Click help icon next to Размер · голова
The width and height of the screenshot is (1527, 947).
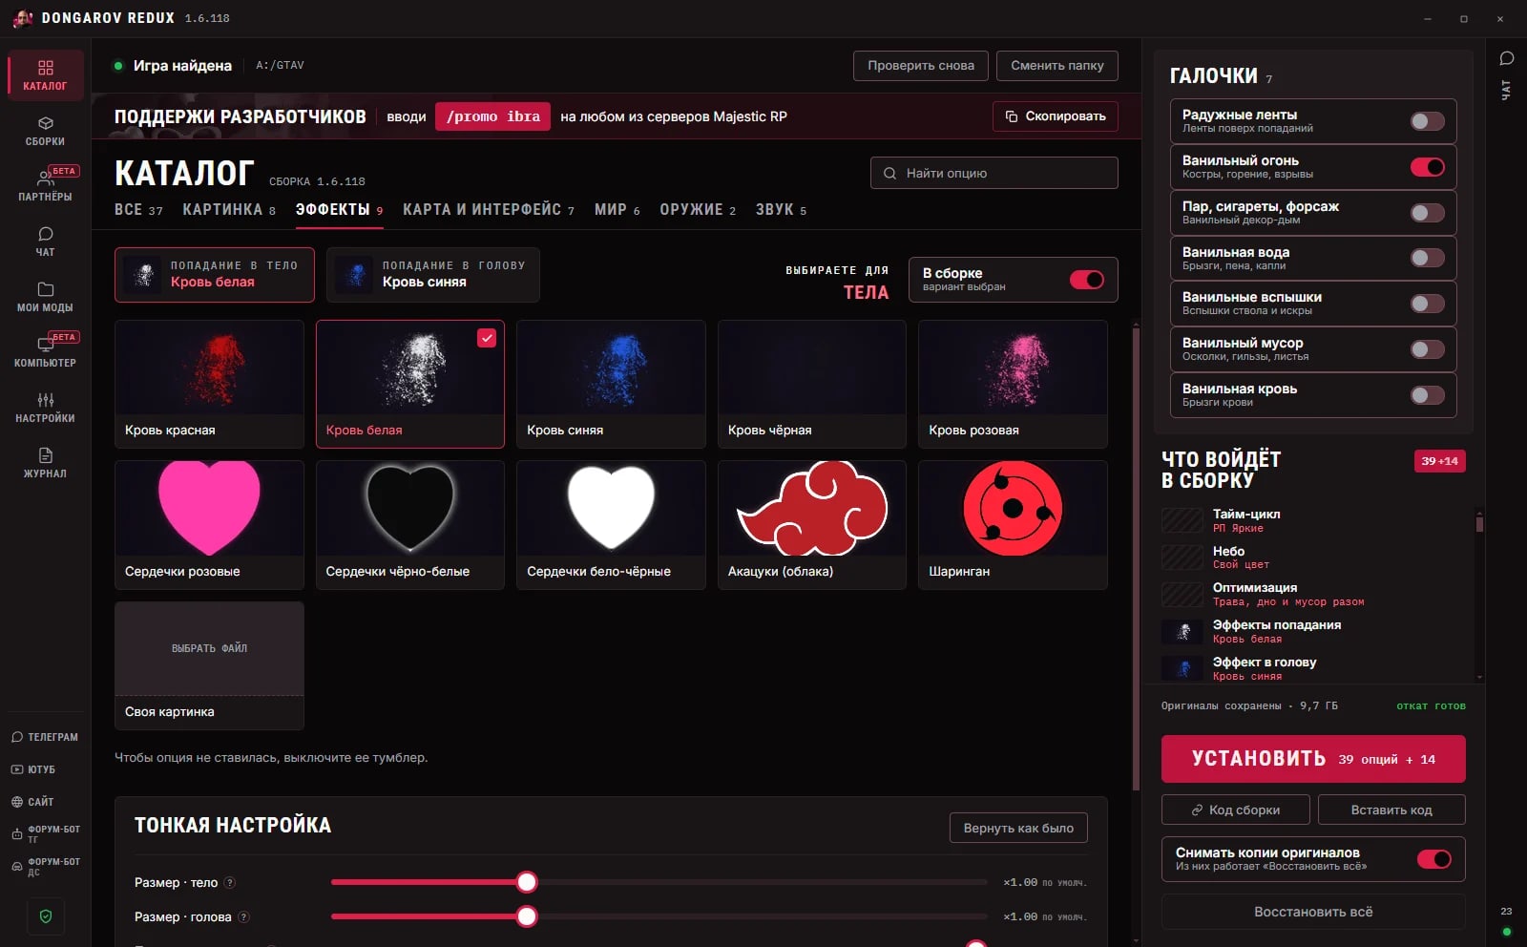pyautogui.click(x=243, y=917)
